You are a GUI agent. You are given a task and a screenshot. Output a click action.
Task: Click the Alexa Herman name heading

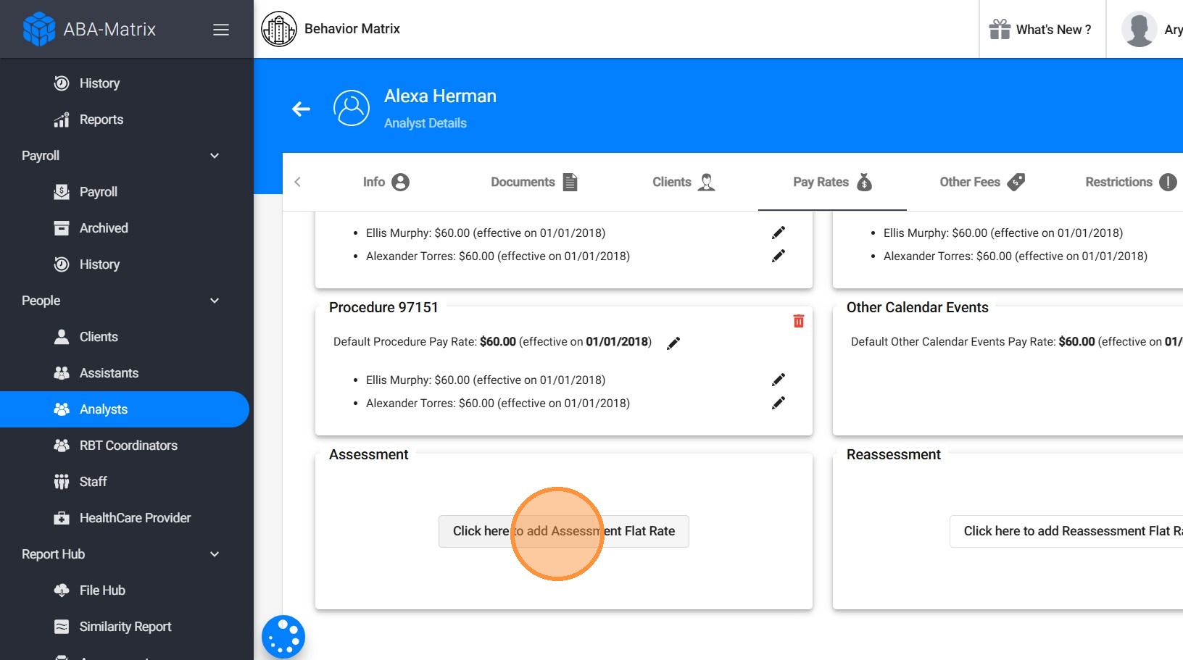(440, 96)
